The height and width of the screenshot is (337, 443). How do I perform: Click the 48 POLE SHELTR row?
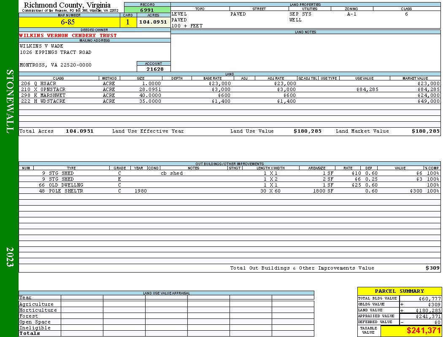(230, 191)
